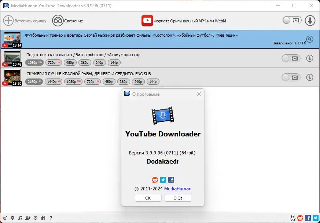Select 1080p quality for Подготовка к плаванию
320x223 pixels.
coord(34,62)
